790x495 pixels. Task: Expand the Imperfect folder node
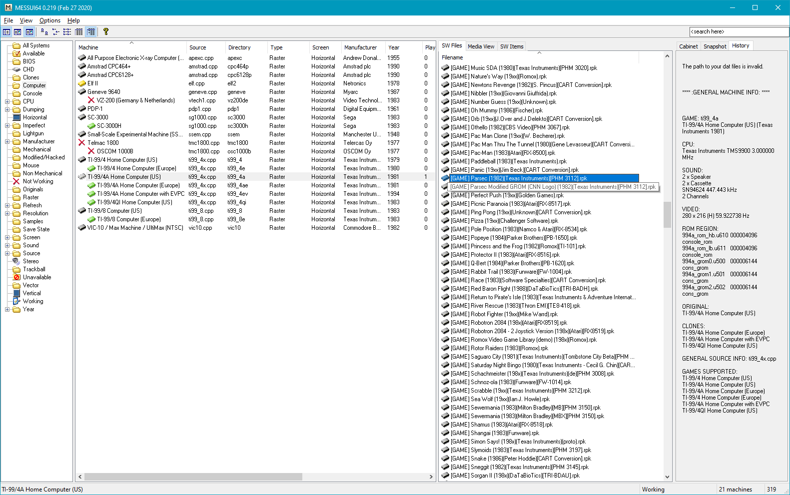pyautogui.click(x=7, y=125)
